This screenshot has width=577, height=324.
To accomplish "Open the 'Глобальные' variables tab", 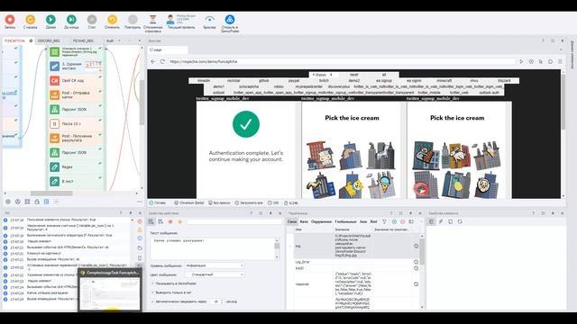I will pos(345,222).
